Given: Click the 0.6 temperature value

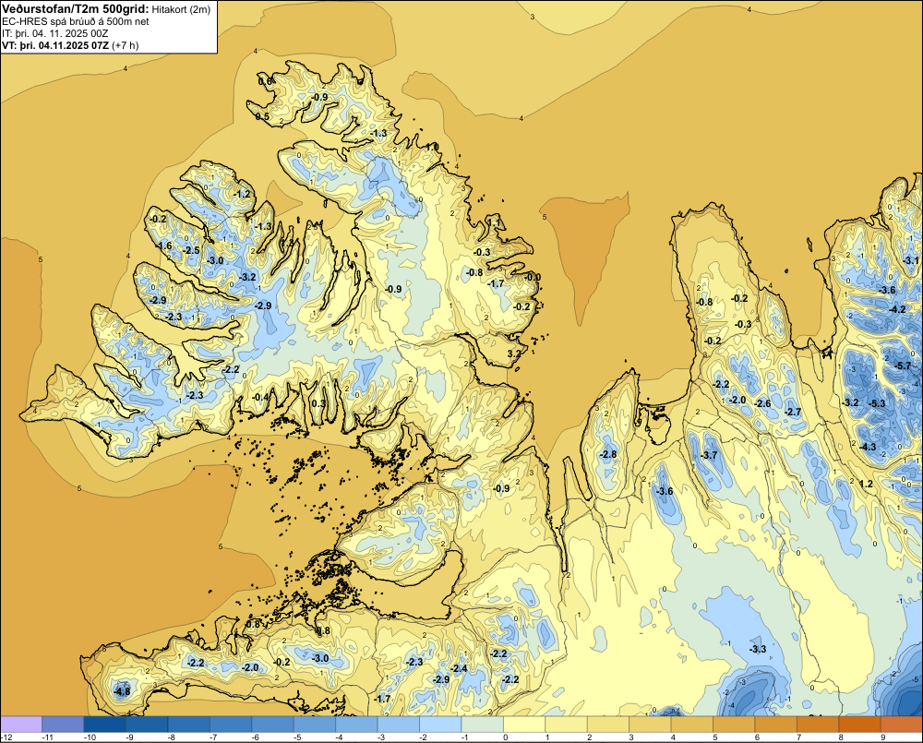Looking at the screenshot, I should pyautogui.click(x=266, y=82).
